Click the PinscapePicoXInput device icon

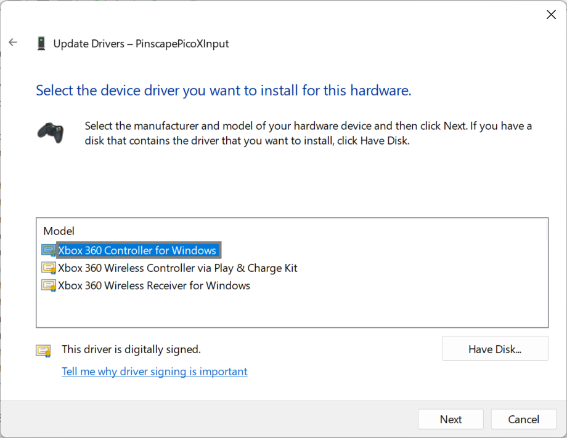pyautogui.click(x=41, y=44)
